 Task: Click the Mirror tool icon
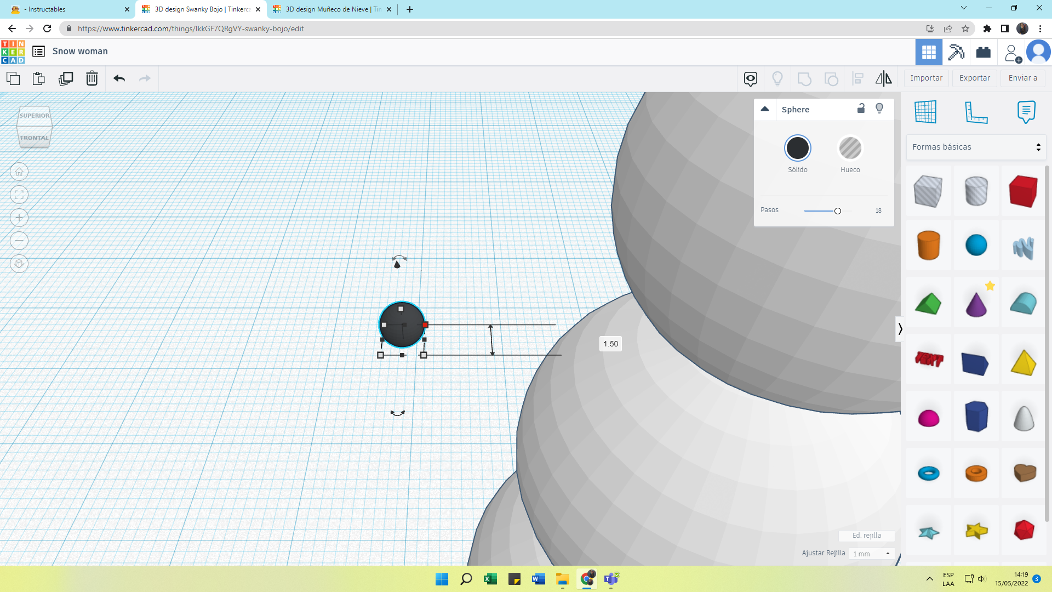883,78
